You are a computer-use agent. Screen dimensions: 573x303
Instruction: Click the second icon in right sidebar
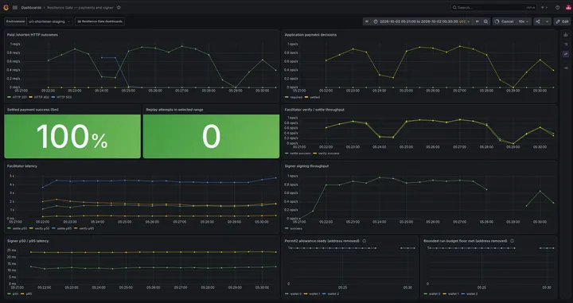566,45
